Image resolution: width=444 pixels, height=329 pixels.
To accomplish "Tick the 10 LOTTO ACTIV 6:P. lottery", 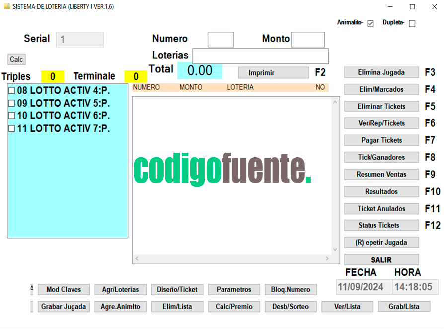I will (12, 116).
